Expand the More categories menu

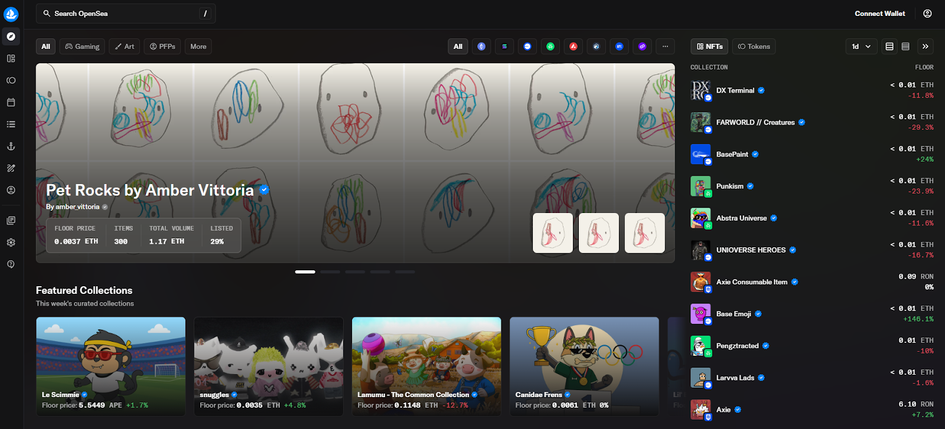point(198,47)
